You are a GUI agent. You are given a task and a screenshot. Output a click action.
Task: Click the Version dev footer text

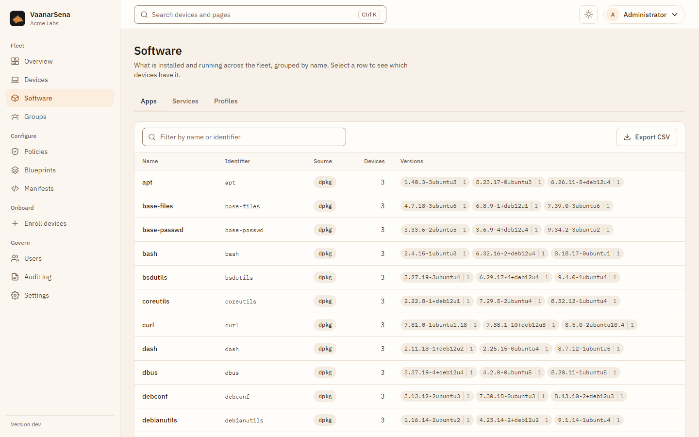(x=26, y=424)
